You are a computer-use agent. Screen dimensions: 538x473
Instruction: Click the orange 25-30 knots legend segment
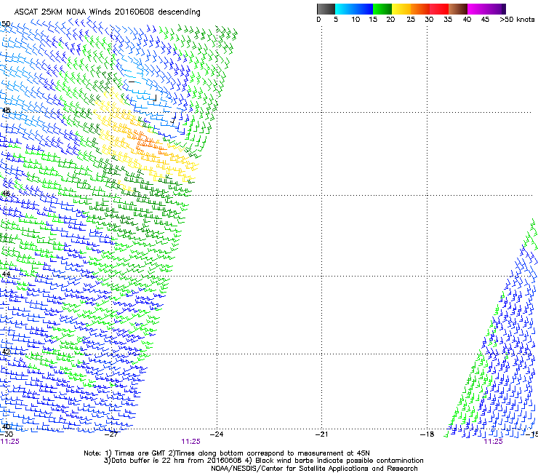point(420,9)
